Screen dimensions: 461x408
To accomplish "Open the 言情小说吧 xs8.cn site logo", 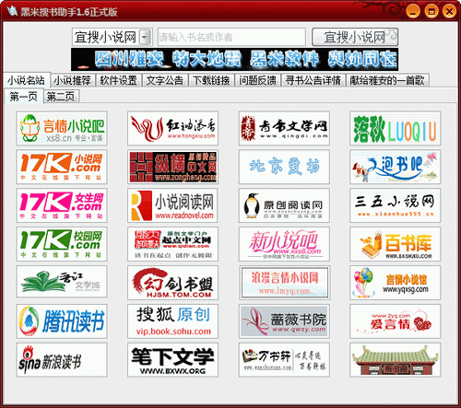I will tap(62, 128).
